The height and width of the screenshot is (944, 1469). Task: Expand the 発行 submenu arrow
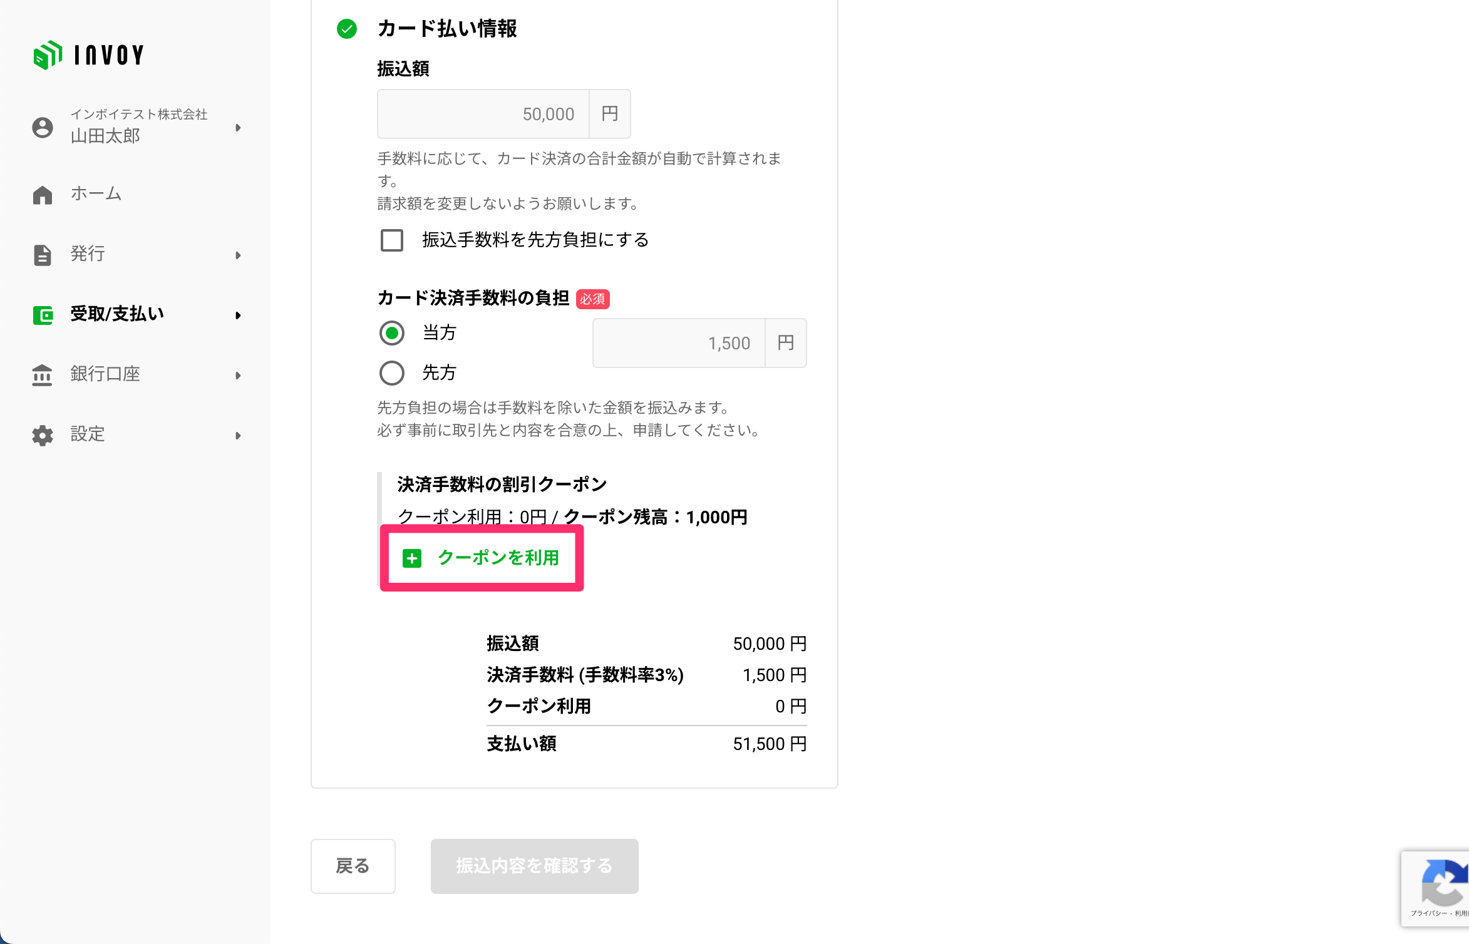[x=238, y=255]
